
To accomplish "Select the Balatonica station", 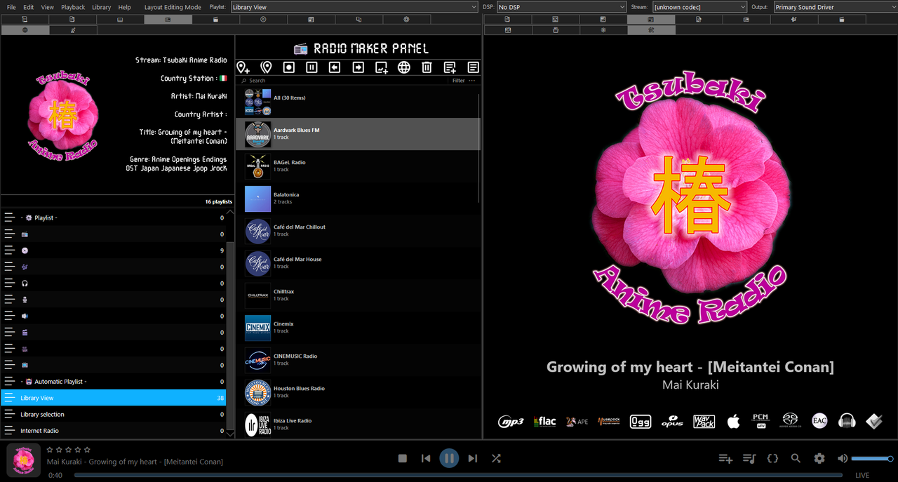I will click(x=358, y=199).
